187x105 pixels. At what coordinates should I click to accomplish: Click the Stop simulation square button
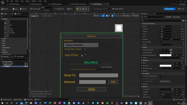click(x=83, y=9)
